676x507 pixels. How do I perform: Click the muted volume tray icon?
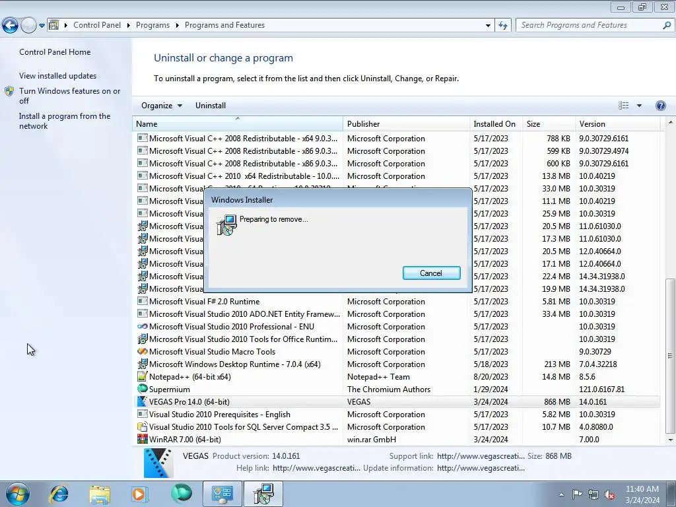coord(609,494)
